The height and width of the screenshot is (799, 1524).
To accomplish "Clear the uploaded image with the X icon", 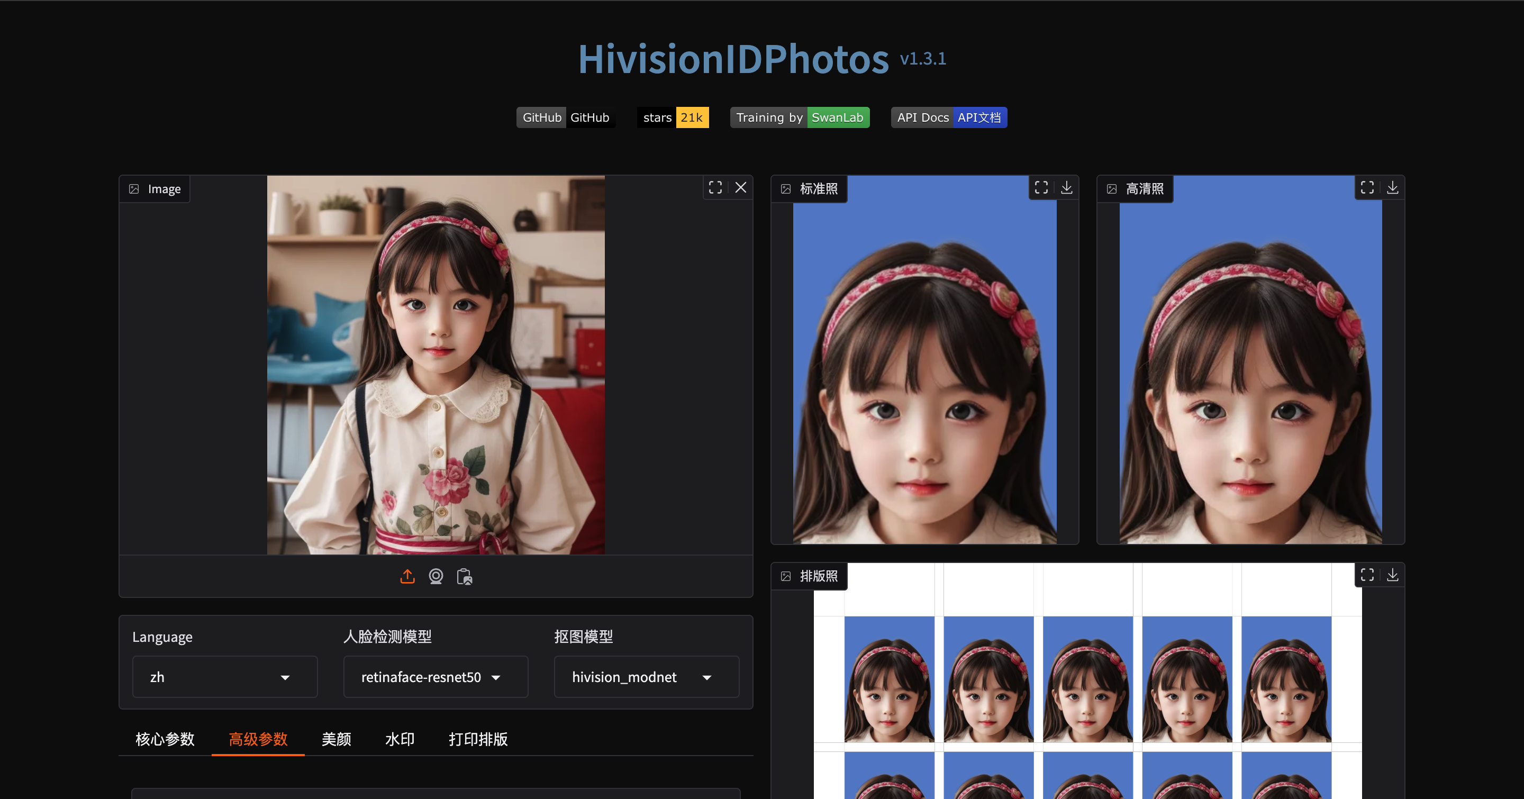I will tap(741, 187).
